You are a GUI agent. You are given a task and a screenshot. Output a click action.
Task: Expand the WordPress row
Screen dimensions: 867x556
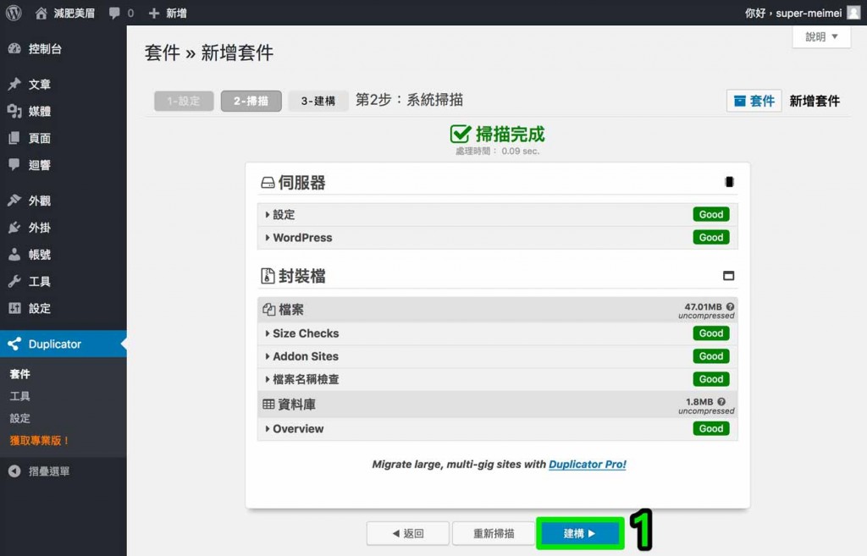click(497, 238)
